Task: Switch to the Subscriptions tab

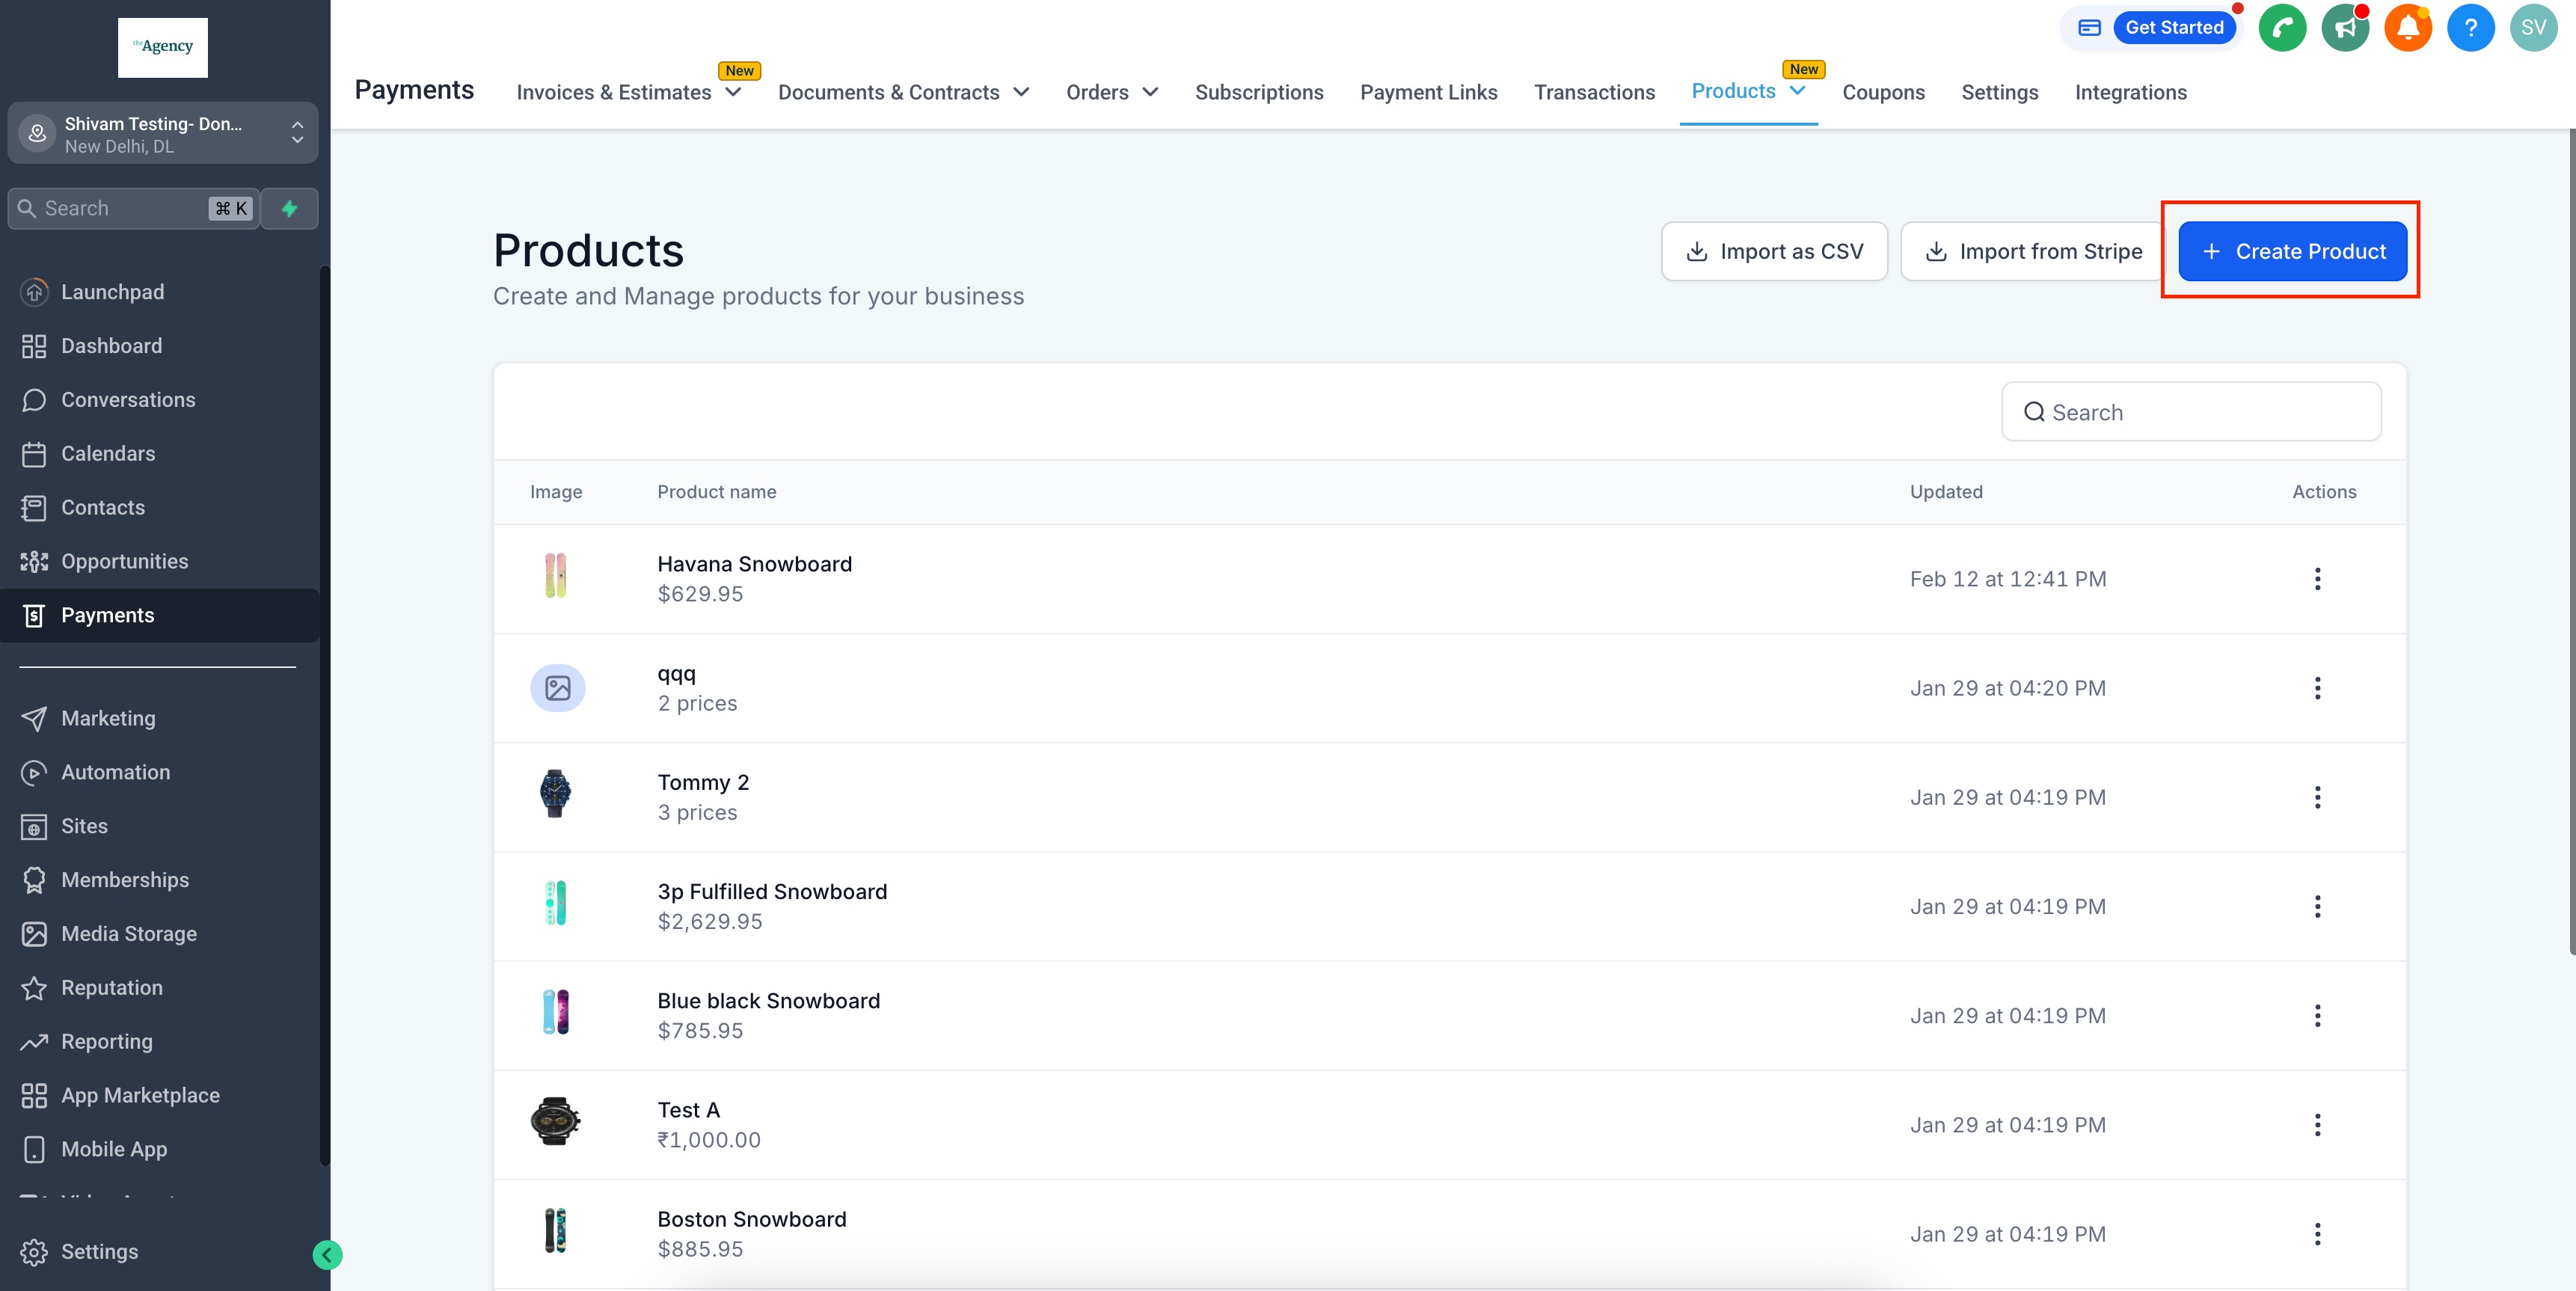Action: (x=1259, y=92)
